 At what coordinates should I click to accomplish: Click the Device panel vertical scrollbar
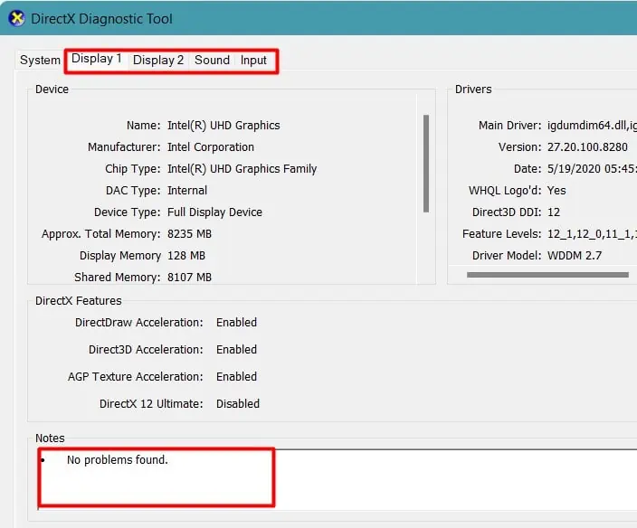pos(426,163)
